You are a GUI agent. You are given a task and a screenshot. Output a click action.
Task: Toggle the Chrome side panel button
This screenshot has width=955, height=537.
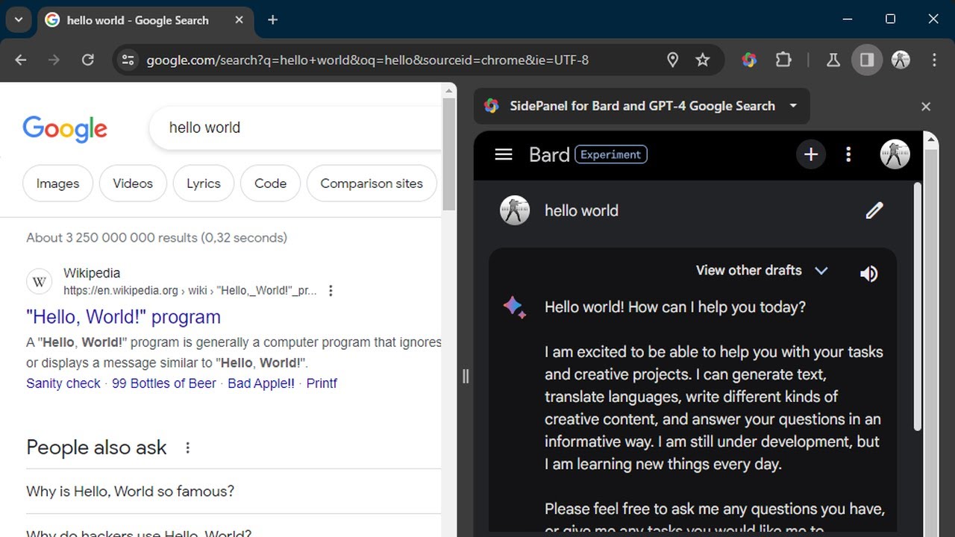[867, 60]
